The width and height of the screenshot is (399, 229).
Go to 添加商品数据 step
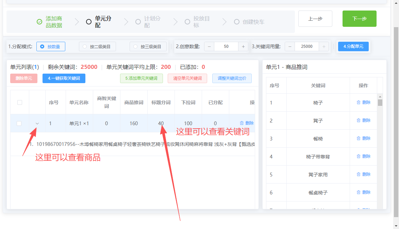[50, 22]
